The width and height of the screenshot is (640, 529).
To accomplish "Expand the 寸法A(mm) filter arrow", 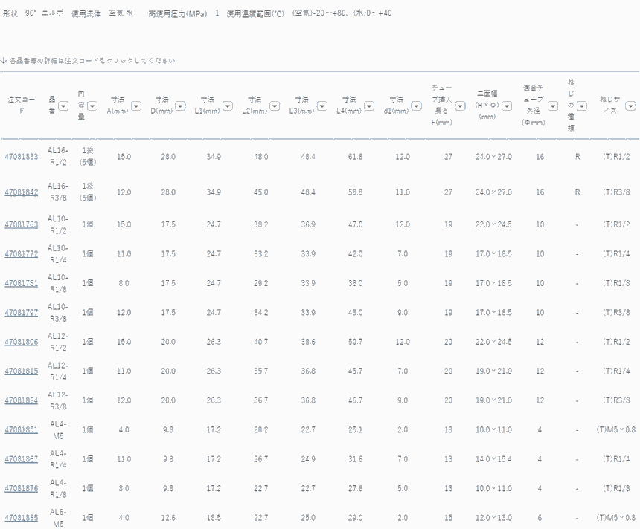I will [136, 106].
